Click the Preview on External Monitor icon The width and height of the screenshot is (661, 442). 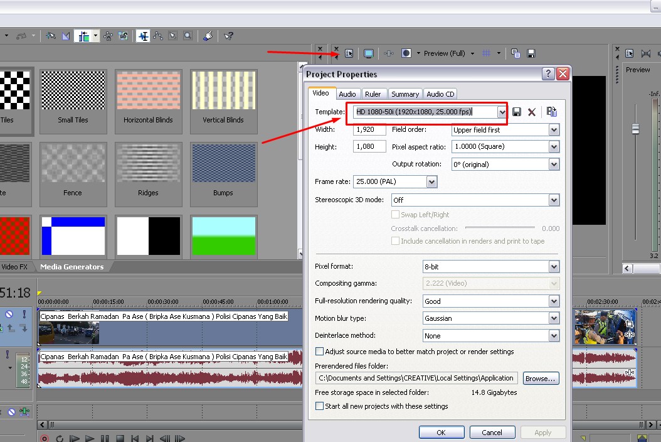[x=369, y=53]
